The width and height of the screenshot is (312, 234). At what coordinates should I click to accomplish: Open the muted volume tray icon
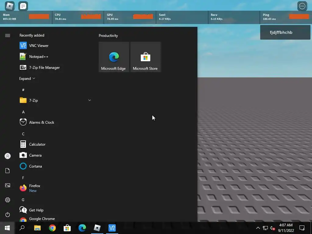[273, 228]
